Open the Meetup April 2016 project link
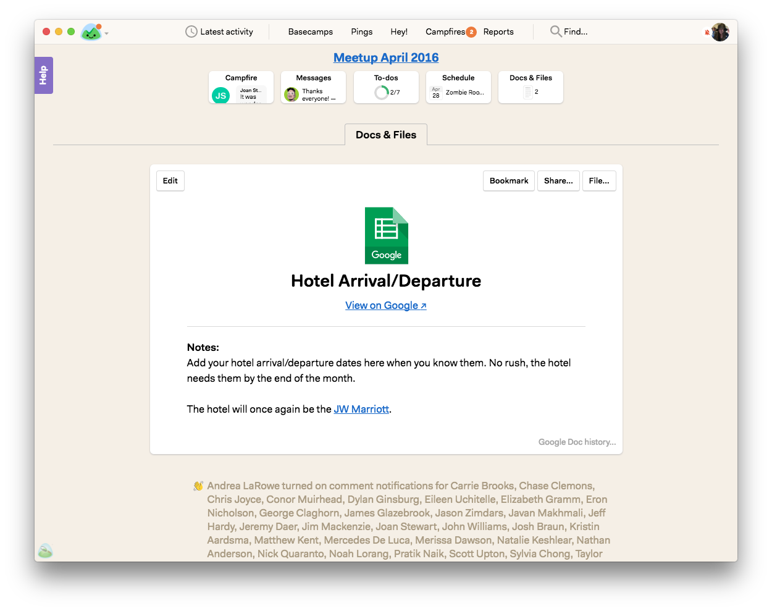This screenshot has height=611, width=772. [x=386, y=57]
